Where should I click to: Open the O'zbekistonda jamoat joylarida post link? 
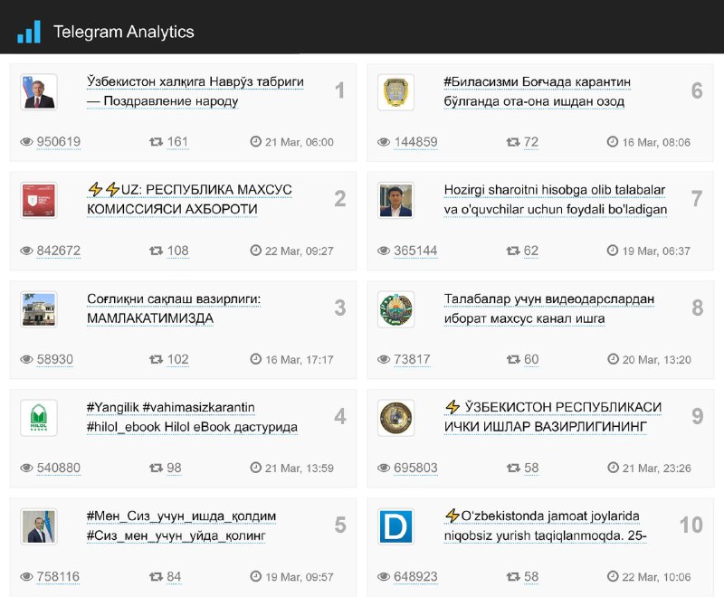tap(545, 526)
